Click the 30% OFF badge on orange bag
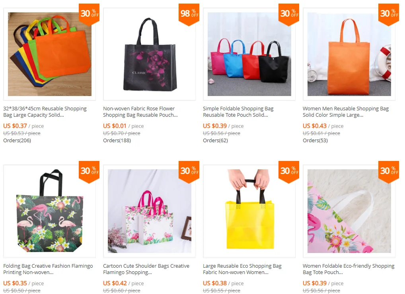Image resolution: width=405 pixels, height=294 pixels. tap(389, 14)
